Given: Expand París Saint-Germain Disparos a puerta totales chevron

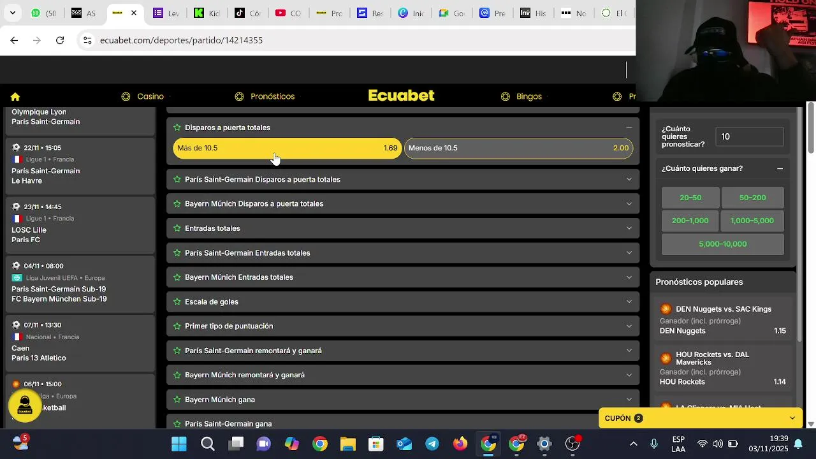Looking at the screenshot, I should (x=629, y=179).
